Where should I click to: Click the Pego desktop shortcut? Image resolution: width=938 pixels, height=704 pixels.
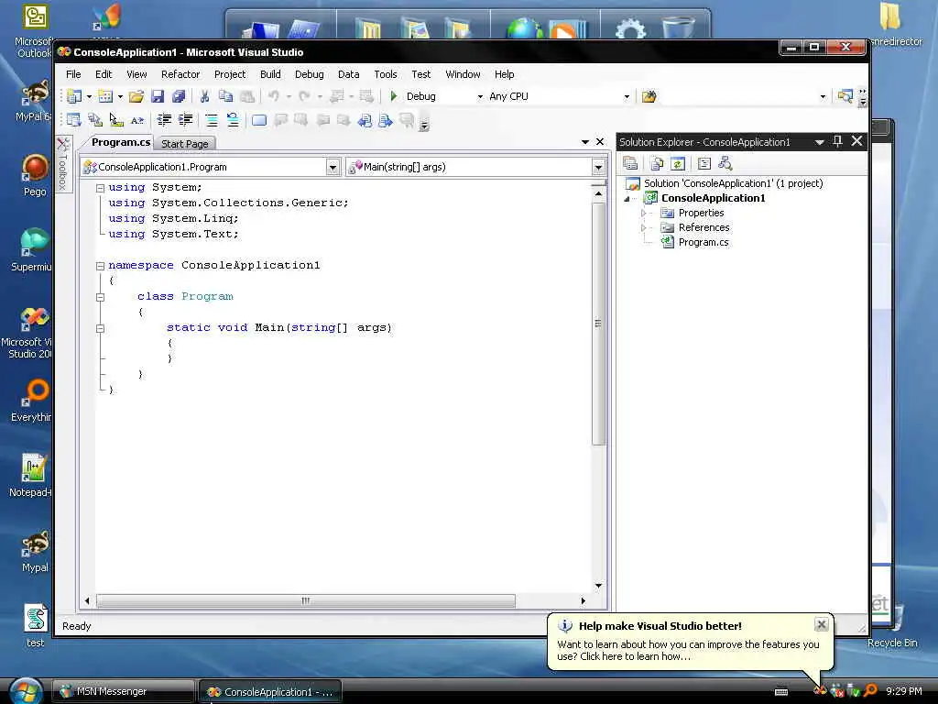tap(35, 175)
